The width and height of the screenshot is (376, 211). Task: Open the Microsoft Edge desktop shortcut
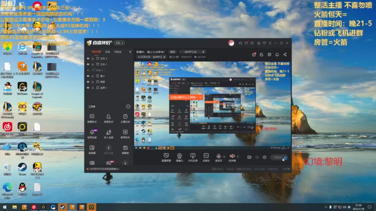[8, 191]
